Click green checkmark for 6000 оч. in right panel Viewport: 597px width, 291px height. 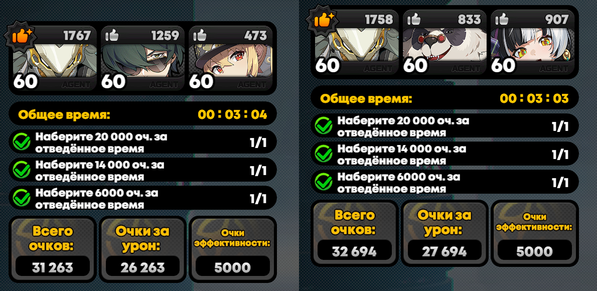pyautogui.click(x=323, y=183)
